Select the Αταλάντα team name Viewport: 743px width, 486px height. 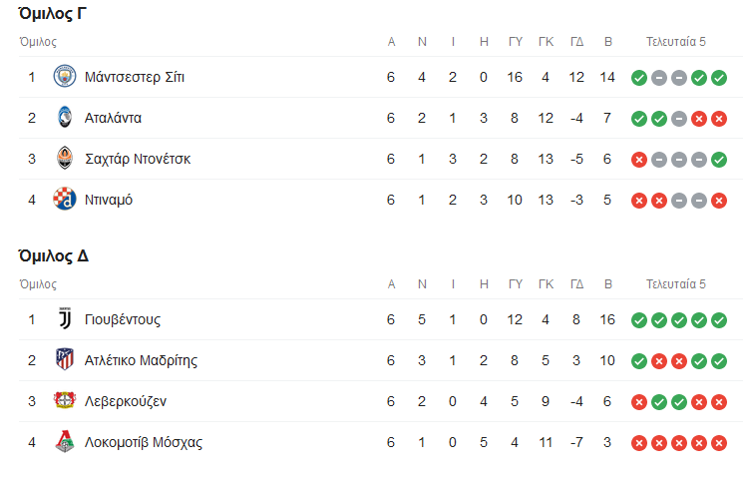coord(113,118)
